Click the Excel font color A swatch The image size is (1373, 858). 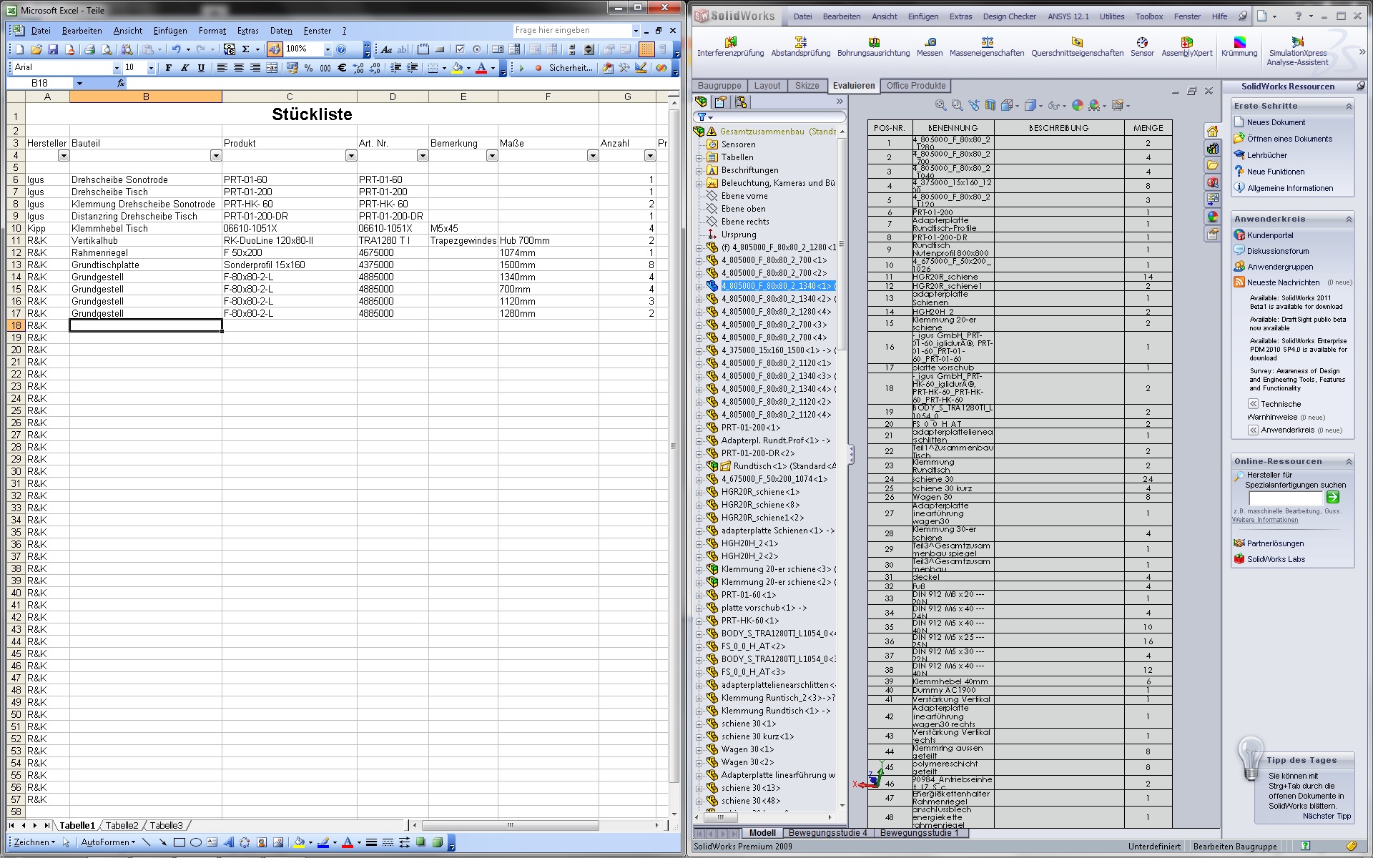(x=481, y=68)
